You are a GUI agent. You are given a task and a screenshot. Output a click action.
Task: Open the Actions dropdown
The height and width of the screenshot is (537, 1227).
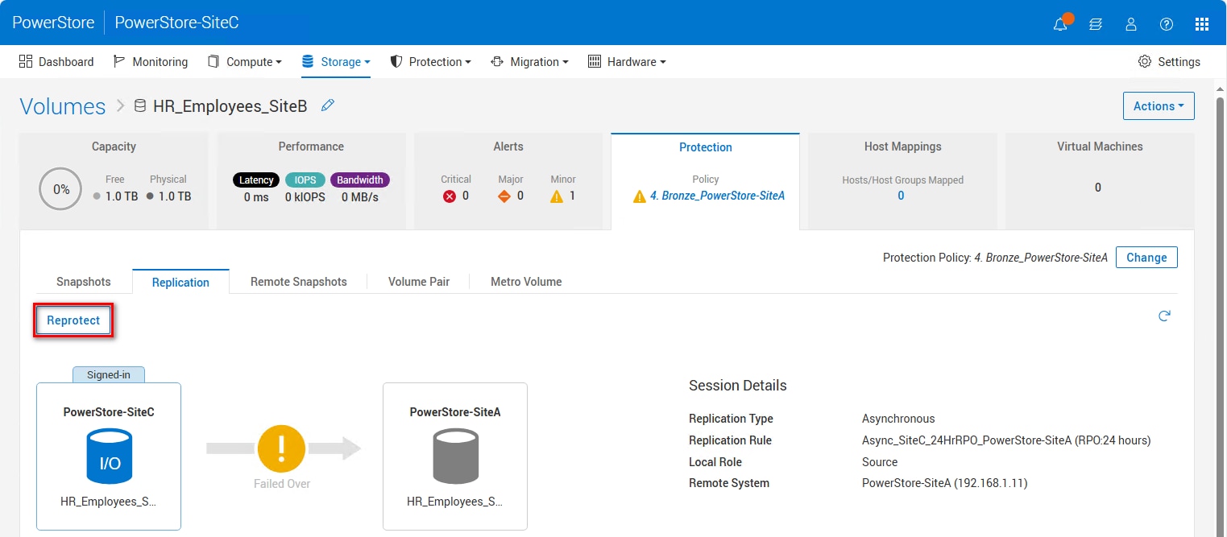1159,106
